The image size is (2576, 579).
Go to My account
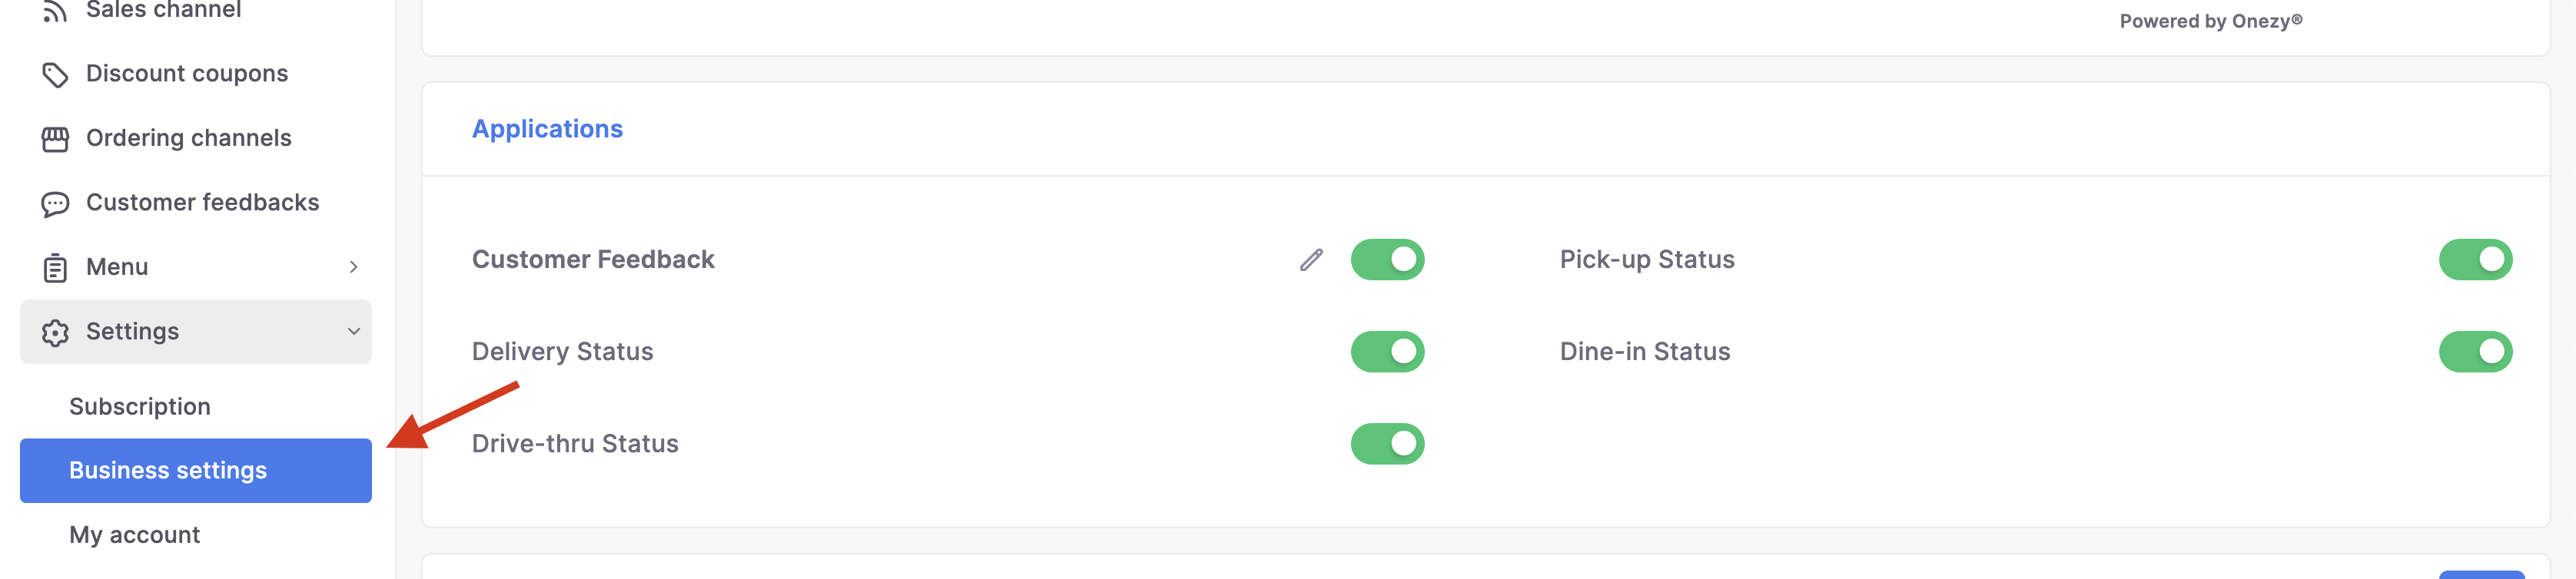135,535
